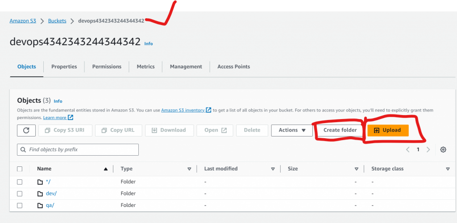This screenshot has width=457, height=223.
Task: Go to previous page arrow
Action: pos(407,149)
